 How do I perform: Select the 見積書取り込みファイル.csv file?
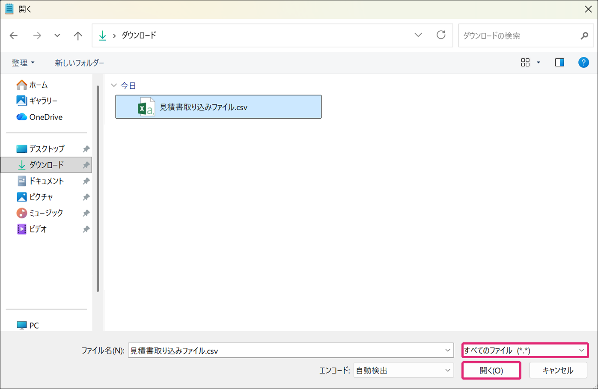(218, 107)
